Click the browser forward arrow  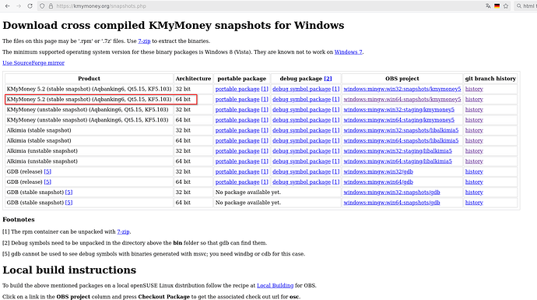(19, 5)
